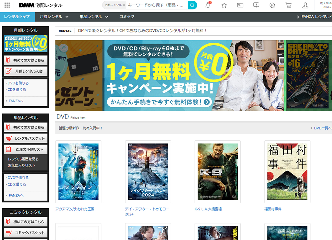Open the notifications bell
The width and height of the screenshot is (332, 240).
point(208,5)
